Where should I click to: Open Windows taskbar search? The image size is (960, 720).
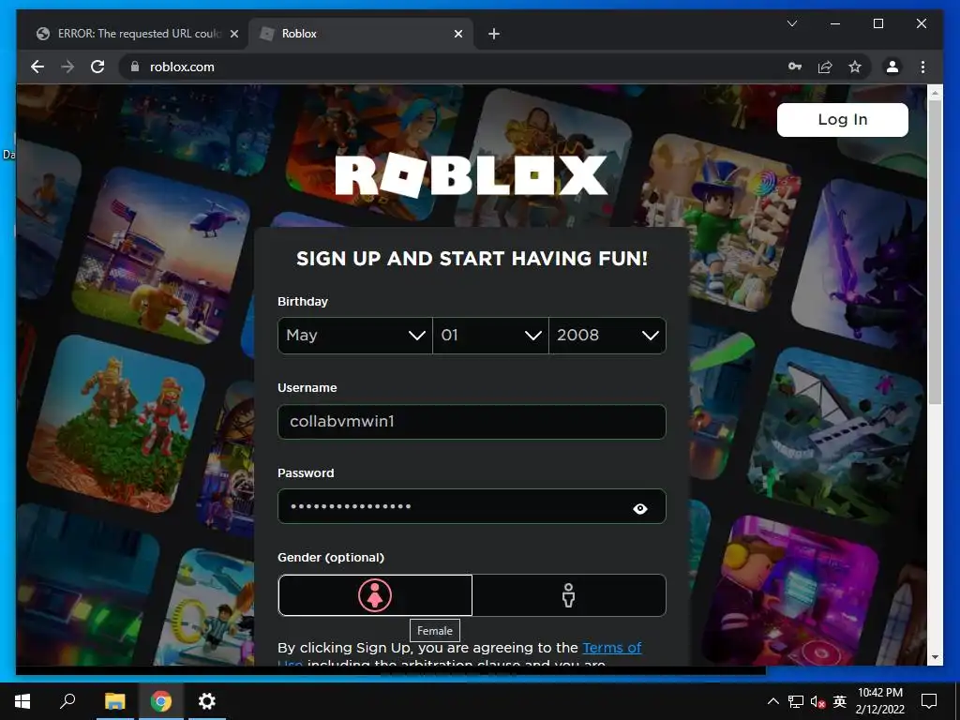pyautogui.click(x=67, y=701)
